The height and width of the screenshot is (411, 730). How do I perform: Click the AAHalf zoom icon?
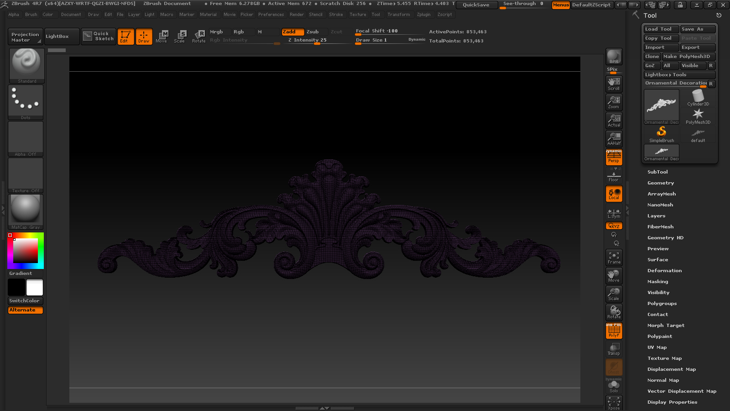pyautogui.click(x=614, y=139)
